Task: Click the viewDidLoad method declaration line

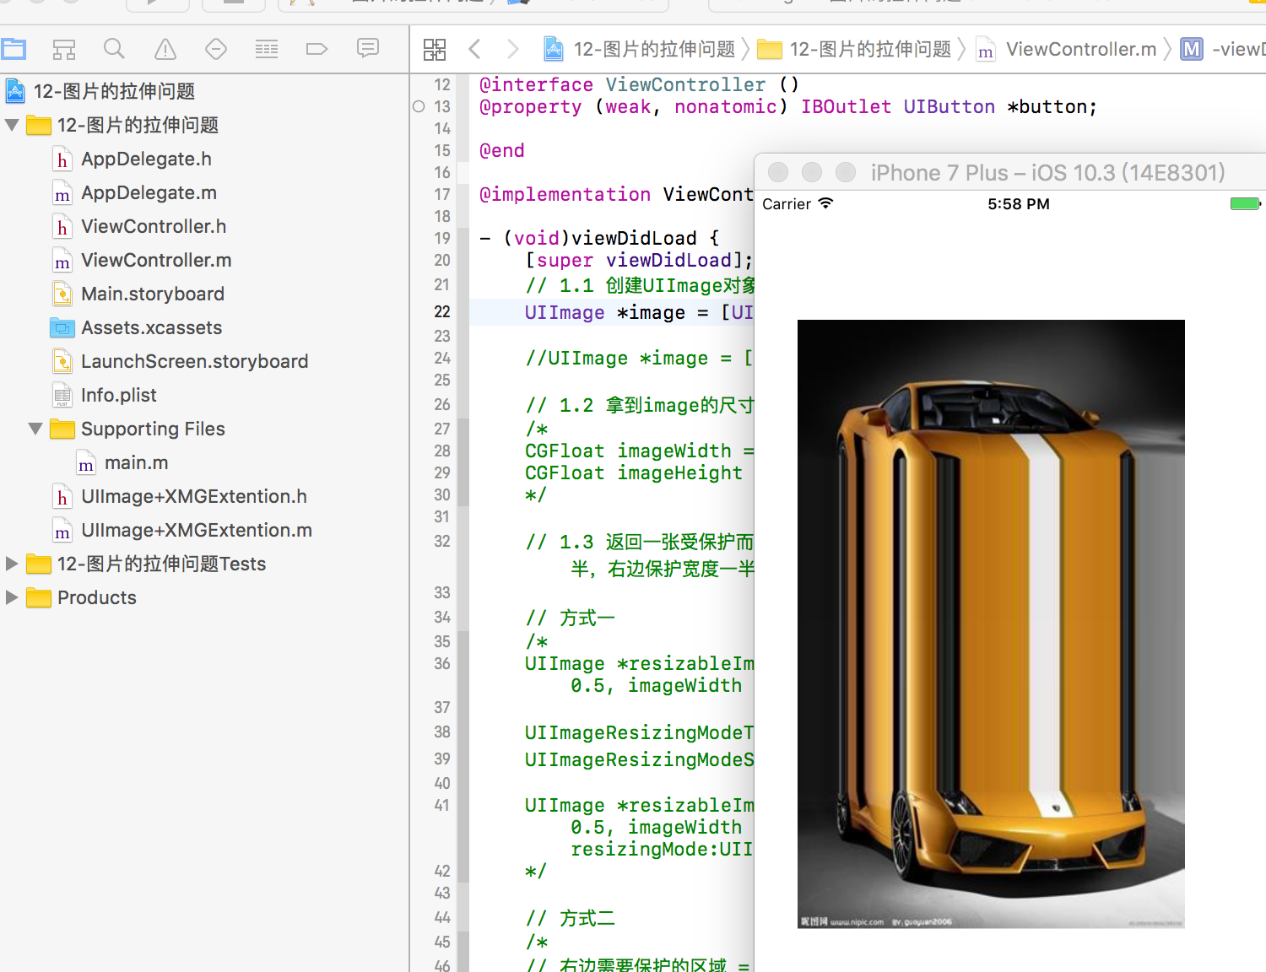Action: [x=599, y=238]
